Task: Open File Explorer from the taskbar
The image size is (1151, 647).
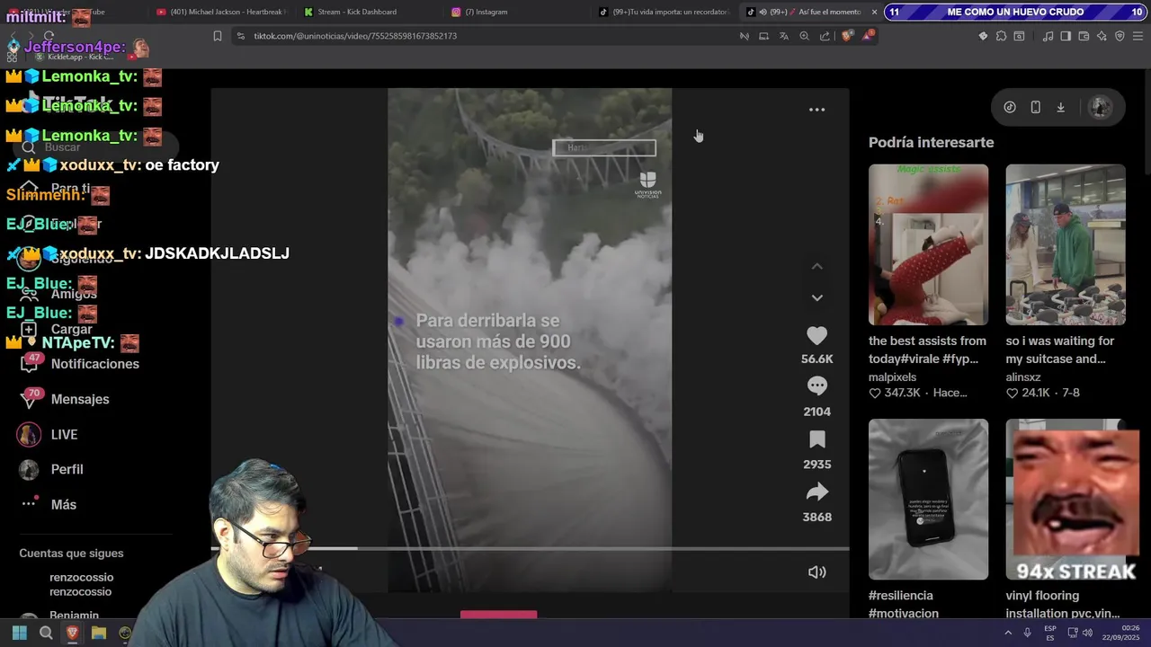Action: [99, 633]
